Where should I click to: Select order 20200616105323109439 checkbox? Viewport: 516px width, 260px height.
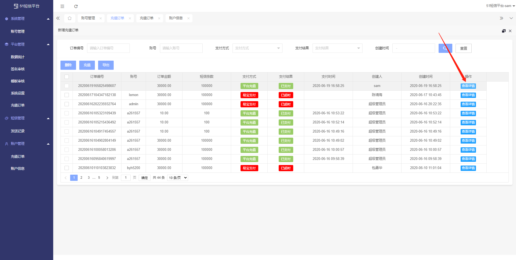[x=67, y=113]
